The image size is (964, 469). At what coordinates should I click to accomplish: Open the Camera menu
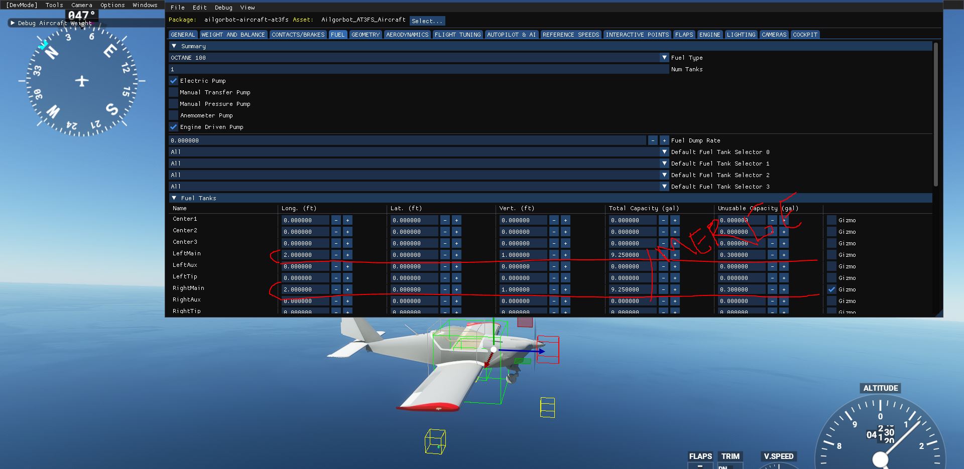tap(82, 5)
